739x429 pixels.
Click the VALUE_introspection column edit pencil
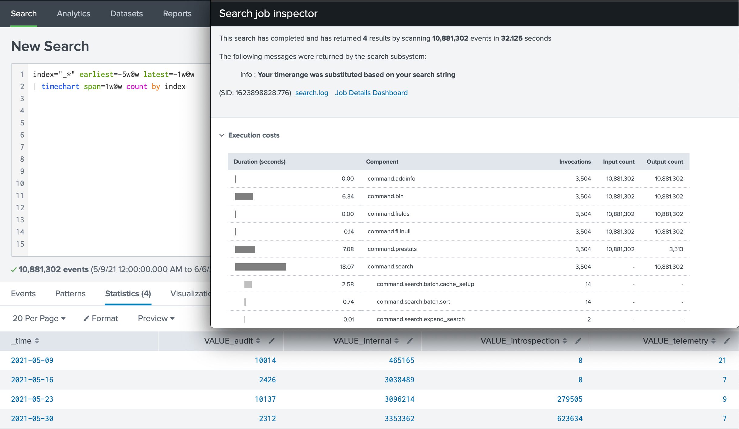coord(578,341)
